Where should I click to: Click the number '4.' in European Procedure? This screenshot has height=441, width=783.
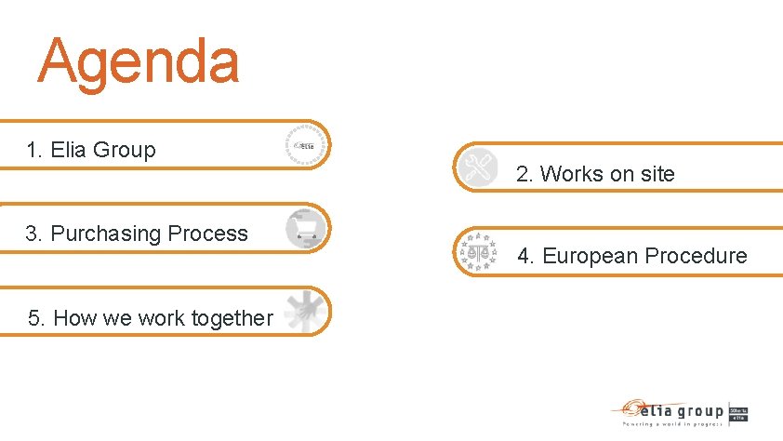[x=526, y=256]
